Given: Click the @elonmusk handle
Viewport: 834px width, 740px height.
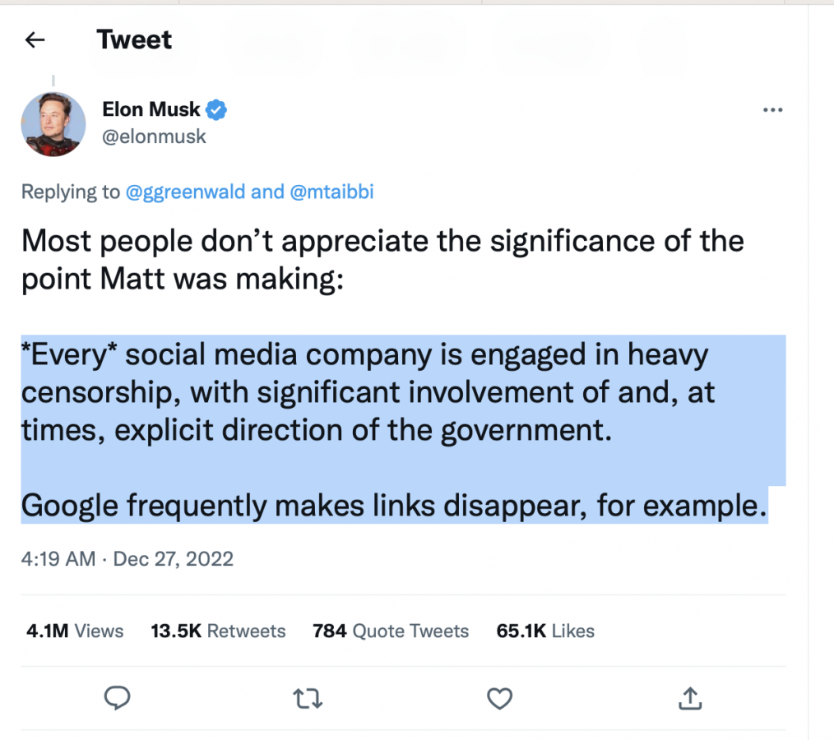Looking at the screenshot, I should 154,136.
